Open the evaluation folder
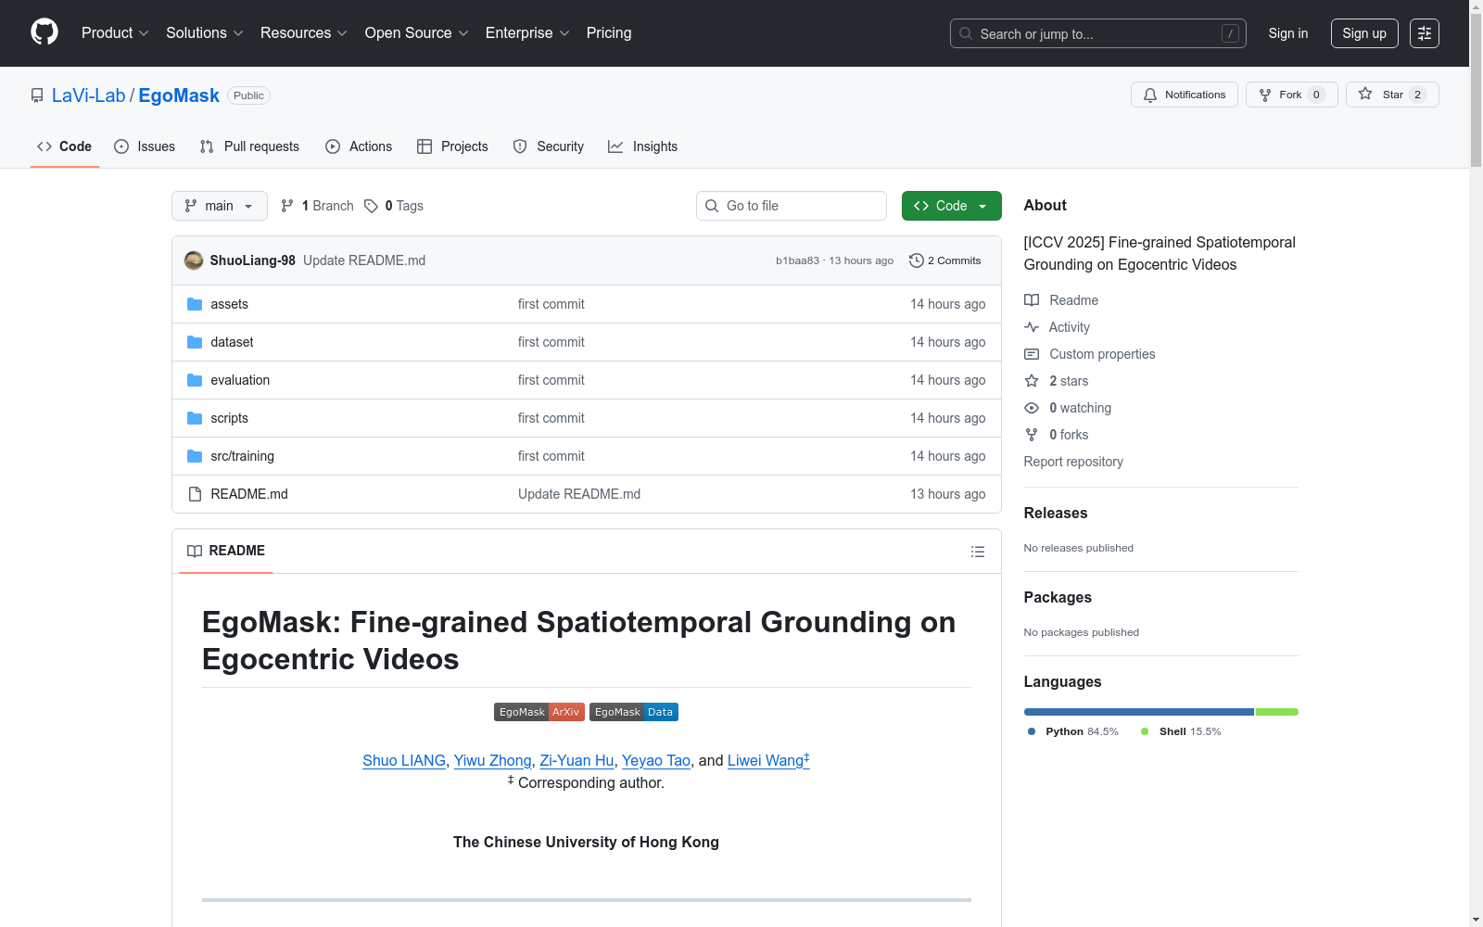The image size is (1483, 927). [240, 380]
